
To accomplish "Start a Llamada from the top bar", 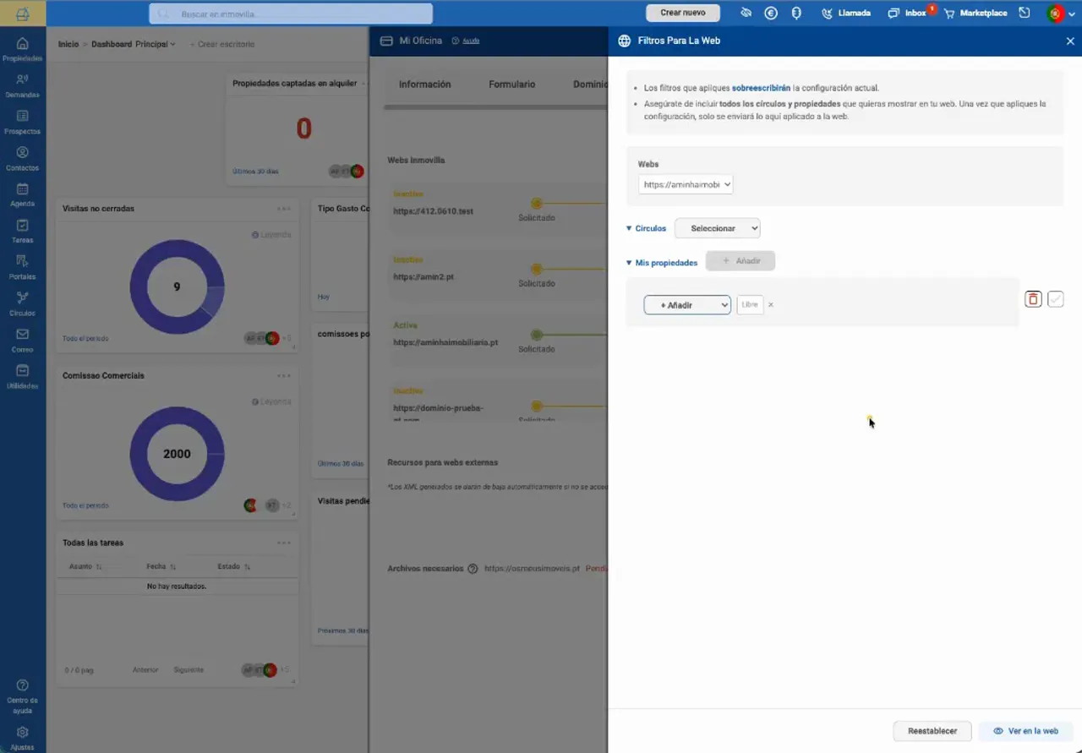I will coord(846,13).
